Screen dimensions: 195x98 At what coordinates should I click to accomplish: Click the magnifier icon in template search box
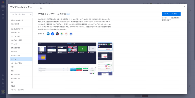(x=31, y=14)
